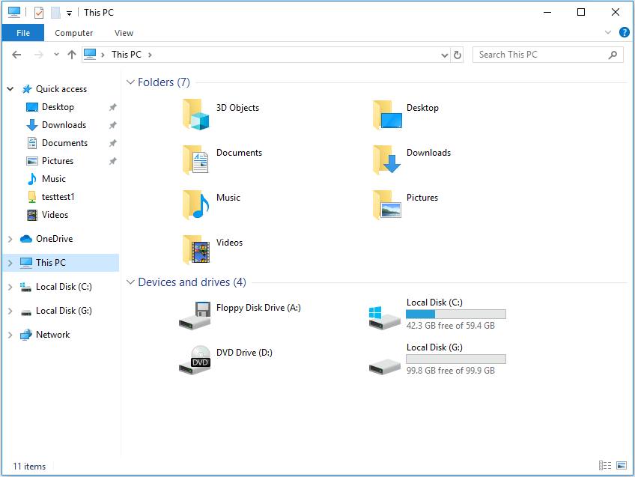Click the Properties quick access toolbar icon
Screen dimensions: 635x477
[39, 13]
